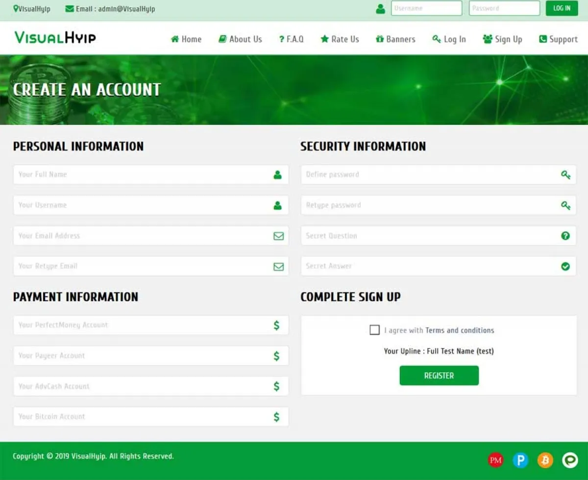Click the group icon beside Sign Up
588x480 pixels.
coord(488,39)
